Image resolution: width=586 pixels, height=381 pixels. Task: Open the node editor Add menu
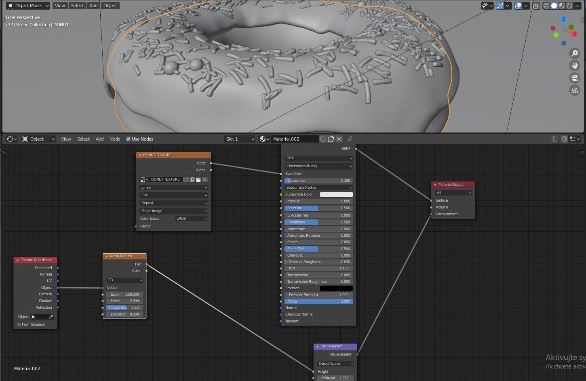pyautogui.click(x=99, y=139)
